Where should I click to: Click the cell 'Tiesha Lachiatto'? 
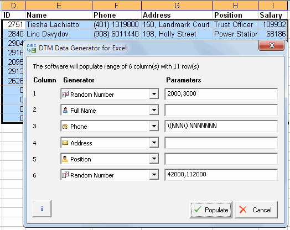[x=59, y=24]
